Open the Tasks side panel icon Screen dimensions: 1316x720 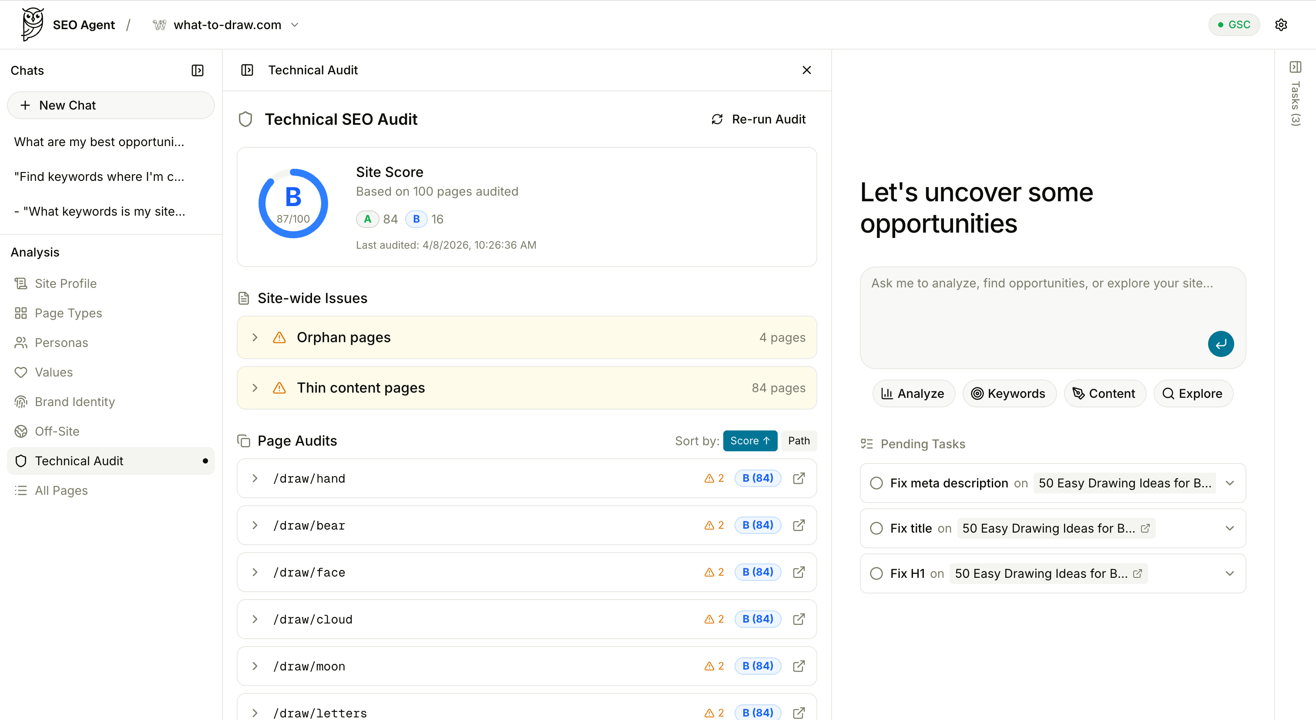[1295, 67]
